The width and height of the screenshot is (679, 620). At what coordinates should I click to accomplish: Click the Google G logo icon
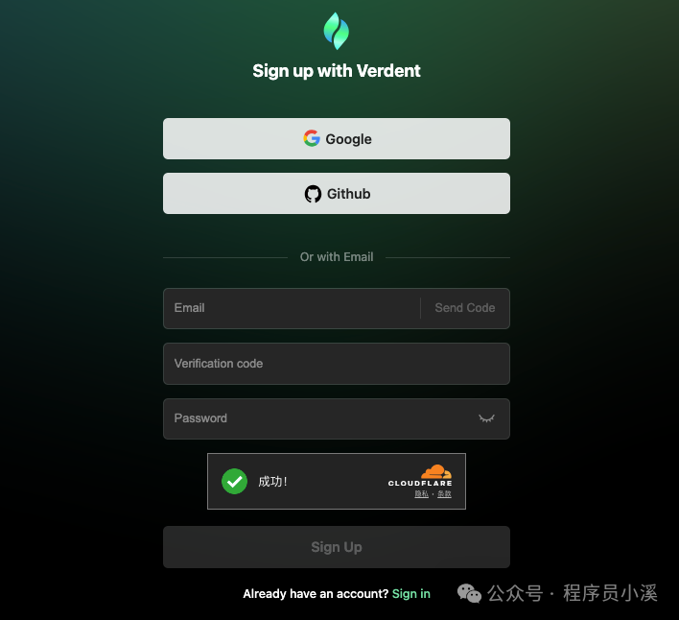tap(312, 138)
